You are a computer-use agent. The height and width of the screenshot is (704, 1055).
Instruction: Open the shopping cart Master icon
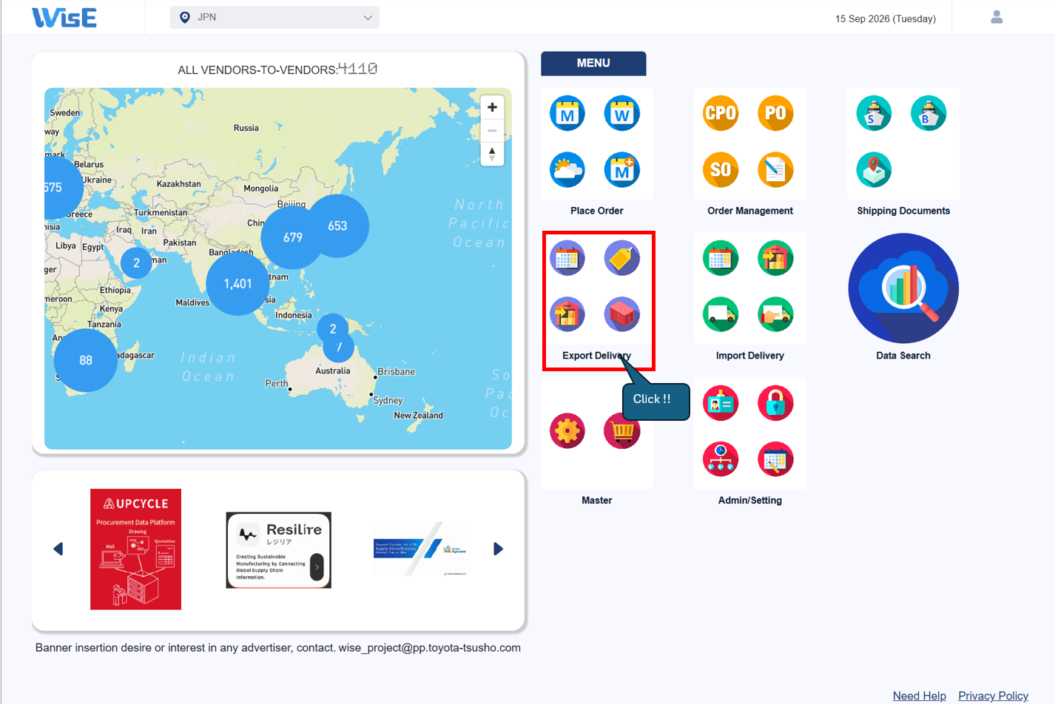(622, 431)
